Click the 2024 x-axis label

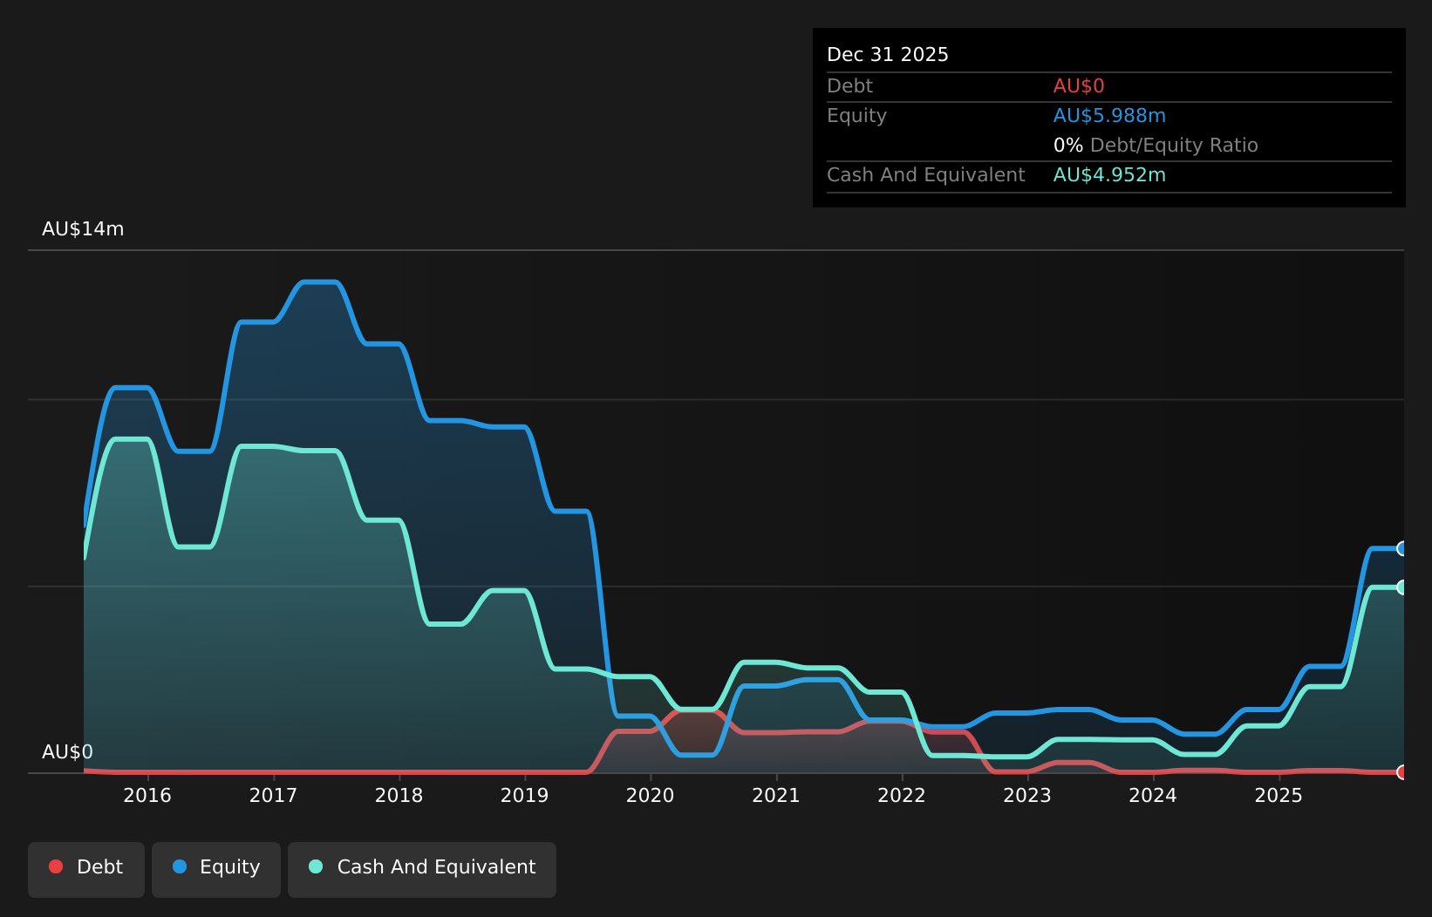tap(1153, 795)
